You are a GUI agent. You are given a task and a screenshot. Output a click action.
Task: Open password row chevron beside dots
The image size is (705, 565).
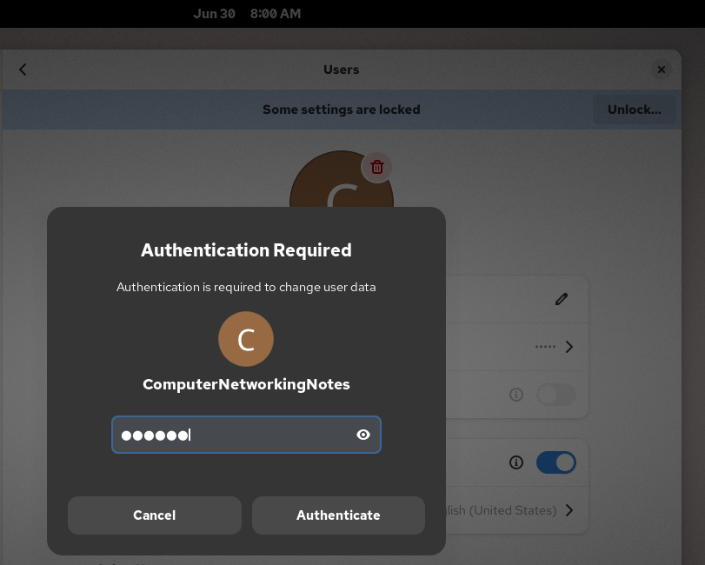[569, 347]
